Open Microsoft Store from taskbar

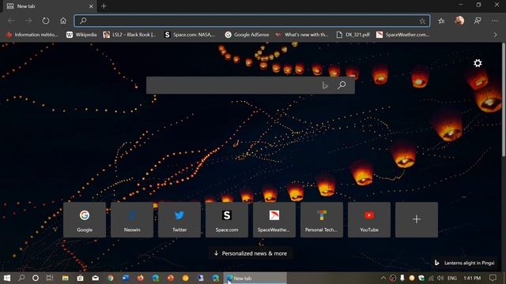pyautogui.click(x=80, y=278)
